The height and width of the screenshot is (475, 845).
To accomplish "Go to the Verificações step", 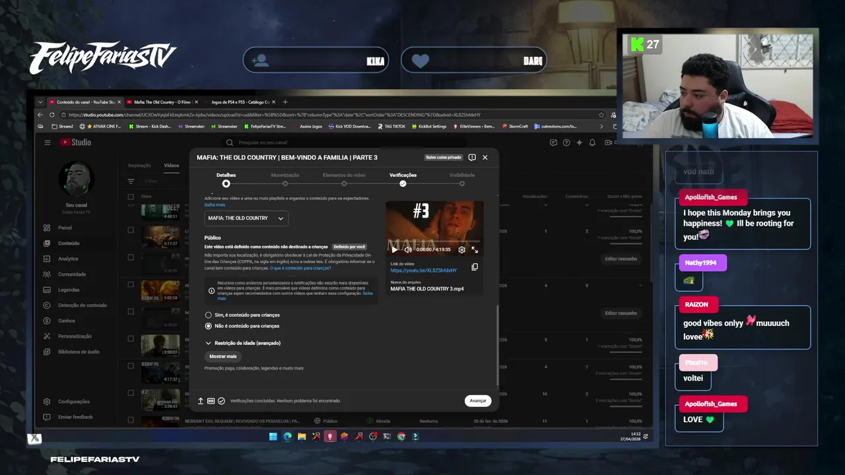I will pos(403,179).
